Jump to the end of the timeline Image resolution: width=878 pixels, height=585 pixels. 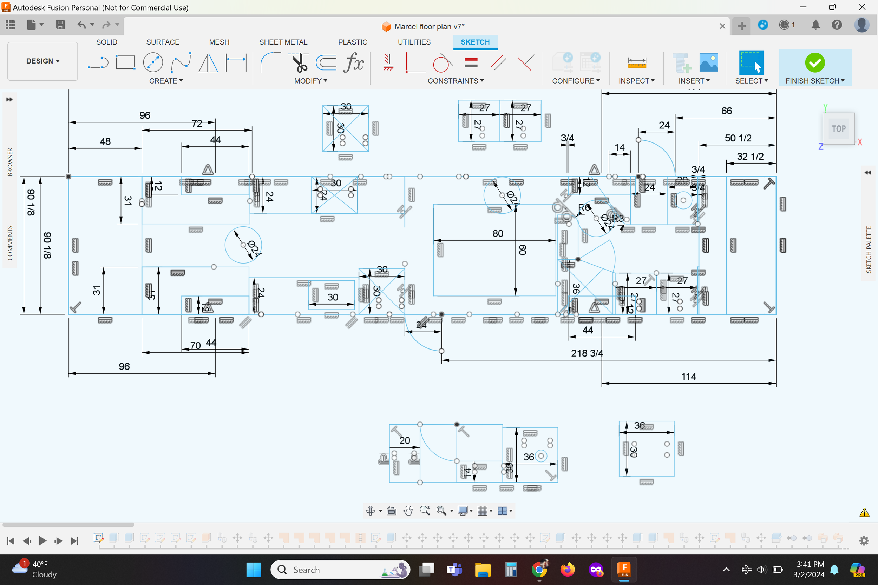click(x=75, y=540)
